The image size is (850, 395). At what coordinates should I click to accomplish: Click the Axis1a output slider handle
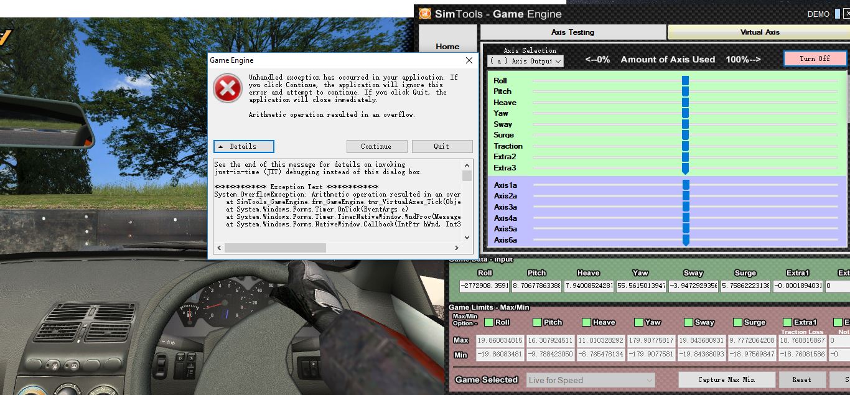click(686, 185)
